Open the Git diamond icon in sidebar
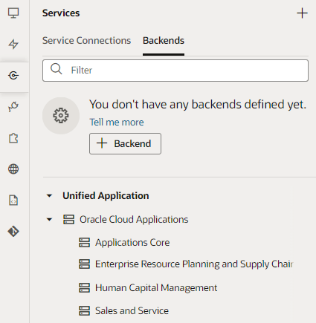Image resolution: width=316 pixels, height=323 pixels. 13,232
